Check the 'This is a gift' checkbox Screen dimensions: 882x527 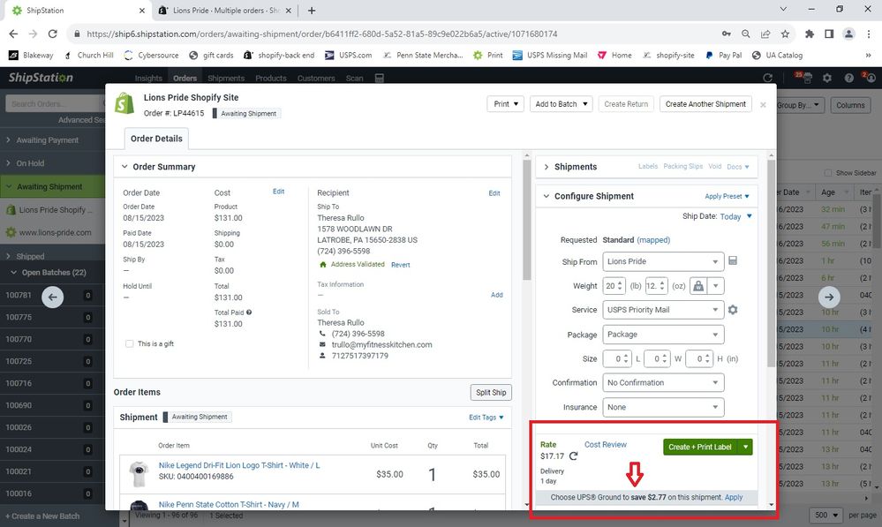point(131,343)
